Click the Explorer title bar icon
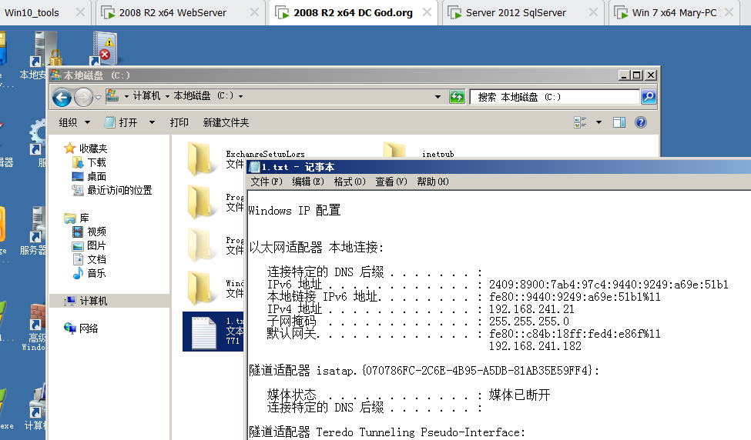The height and width of the screenshot is (440, 751). [x=56, y=75]
